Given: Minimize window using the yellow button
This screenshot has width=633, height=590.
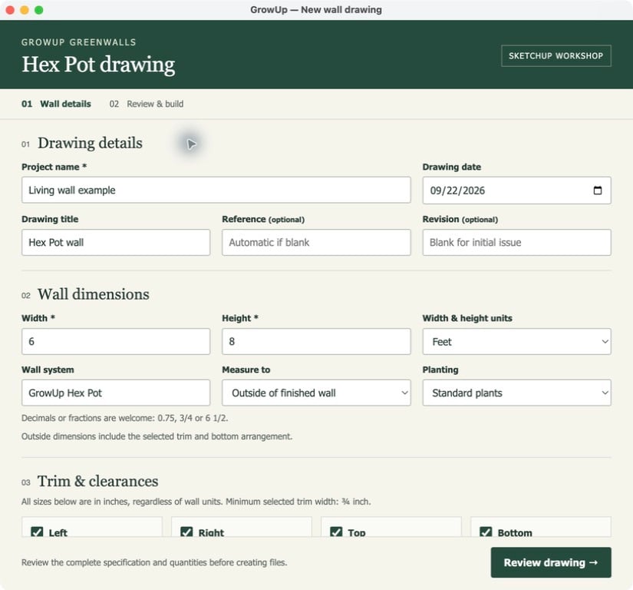Looking at the screenshot, I should (x=25, y=10).
